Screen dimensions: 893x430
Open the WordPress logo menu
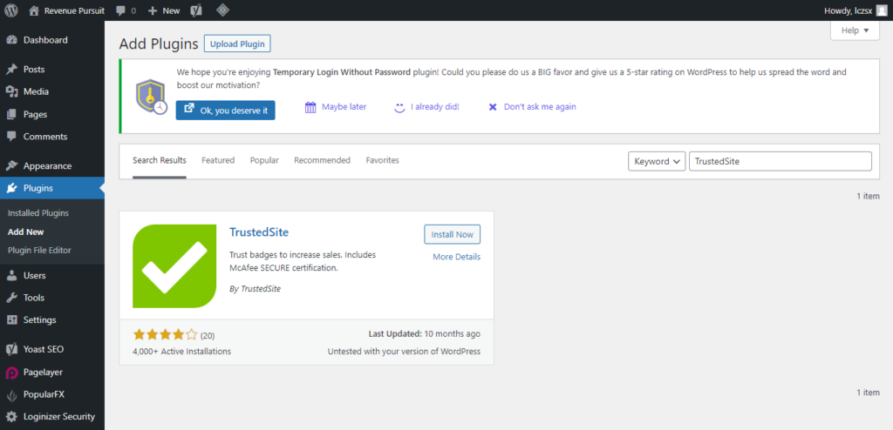point(11,10)
